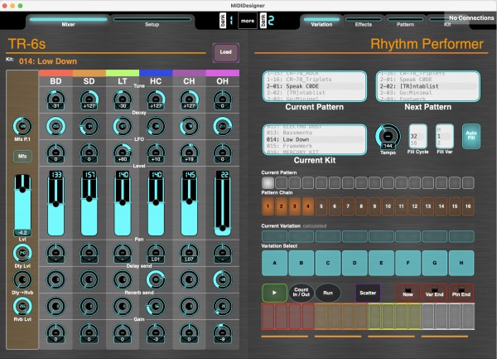
Task: Click the OH Gain knob
Action: pos(223,333)
